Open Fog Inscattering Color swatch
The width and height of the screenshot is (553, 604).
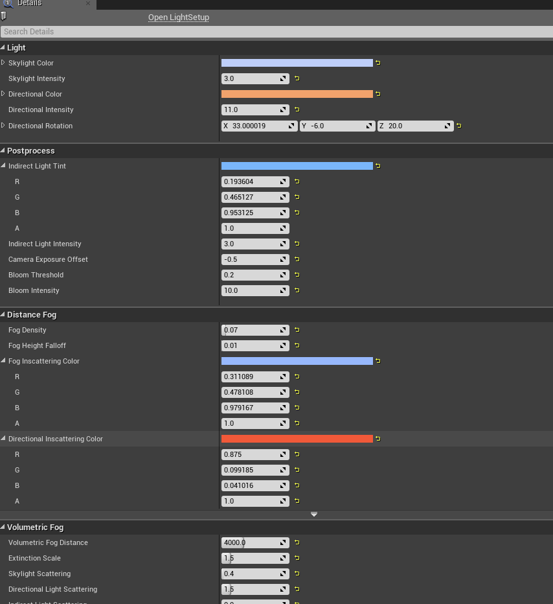coord(297,361)
